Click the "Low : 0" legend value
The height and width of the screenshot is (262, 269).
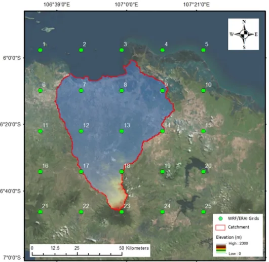pos(235,253)
